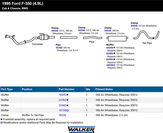The image size is (163, 133).
Task: Click the Walker logo at bottom
Action: pyautogui.click(x=81, y=130)
